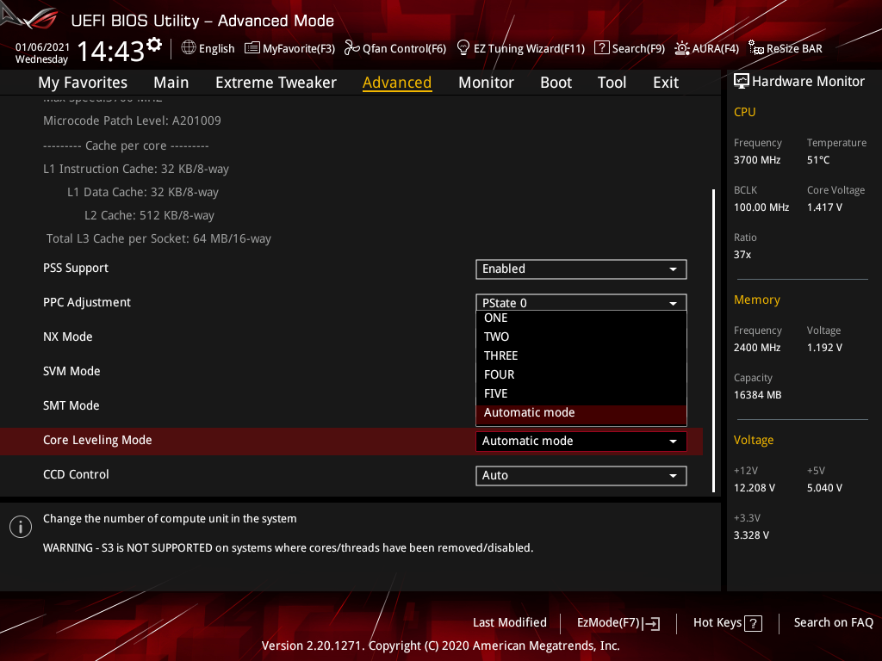
Task: Click the Hardware Monitor display icon
Action: (x=742, y=82)
